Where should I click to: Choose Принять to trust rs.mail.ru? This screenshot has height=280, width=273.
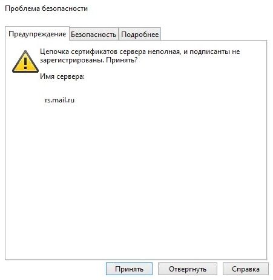tap(129, 269)
